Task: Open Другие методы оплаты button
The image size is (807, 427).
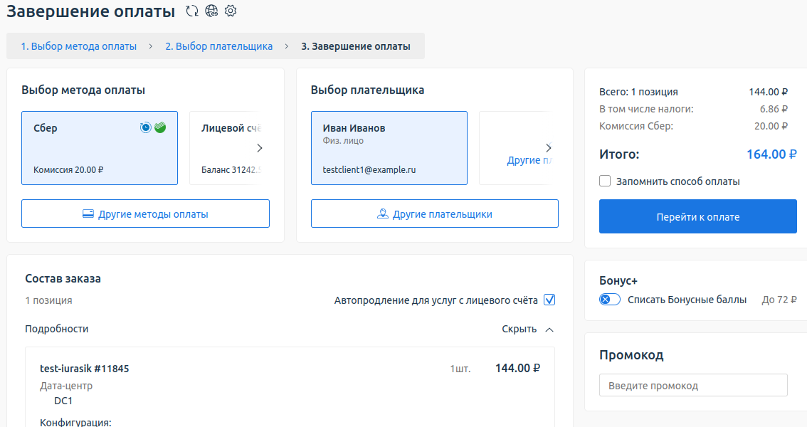Action: click(145, 213)
